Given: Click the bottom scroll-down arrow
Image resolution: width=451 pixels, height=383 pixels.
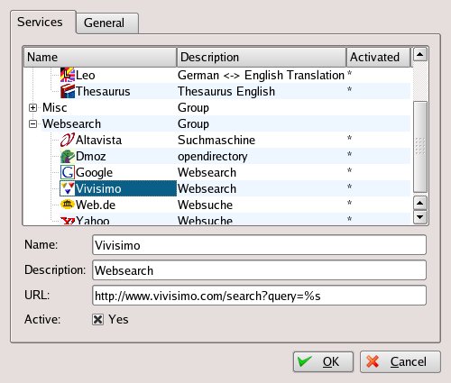Looking at the screenshot, I should 420,217.
